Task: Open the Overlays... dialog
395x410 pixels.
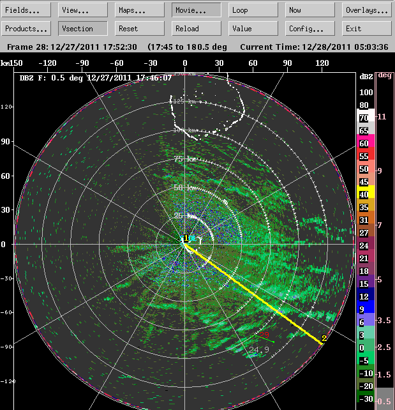Action: point(367,10)
